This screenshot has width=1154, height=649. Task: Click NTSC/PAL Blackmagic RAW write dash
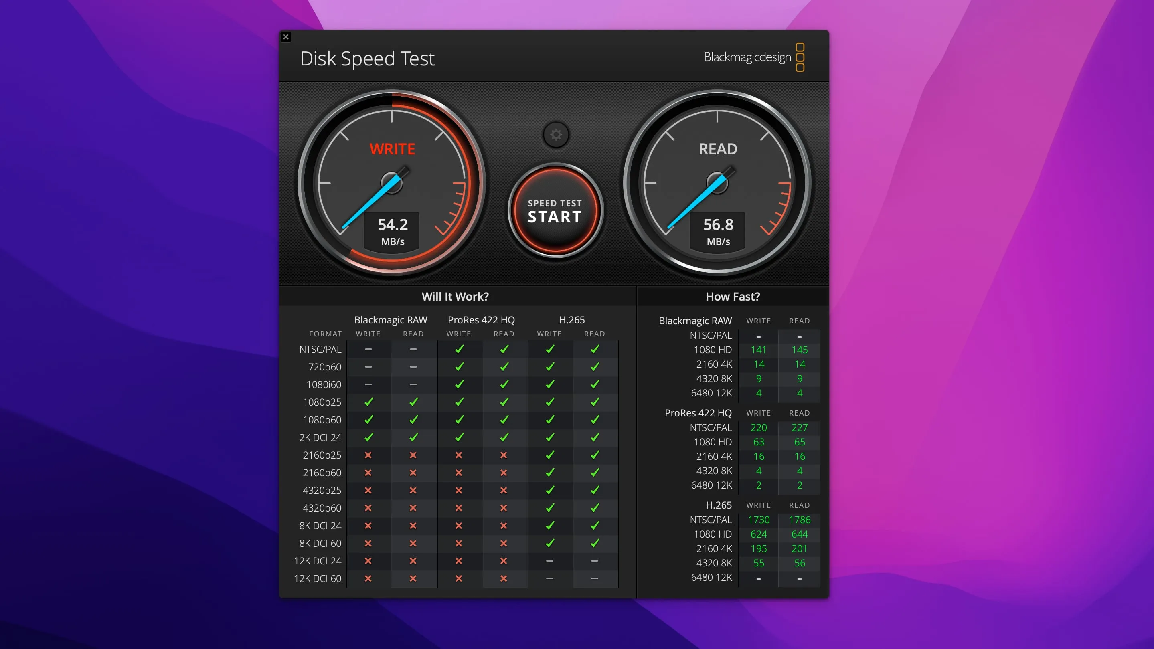tap(368, 349)
